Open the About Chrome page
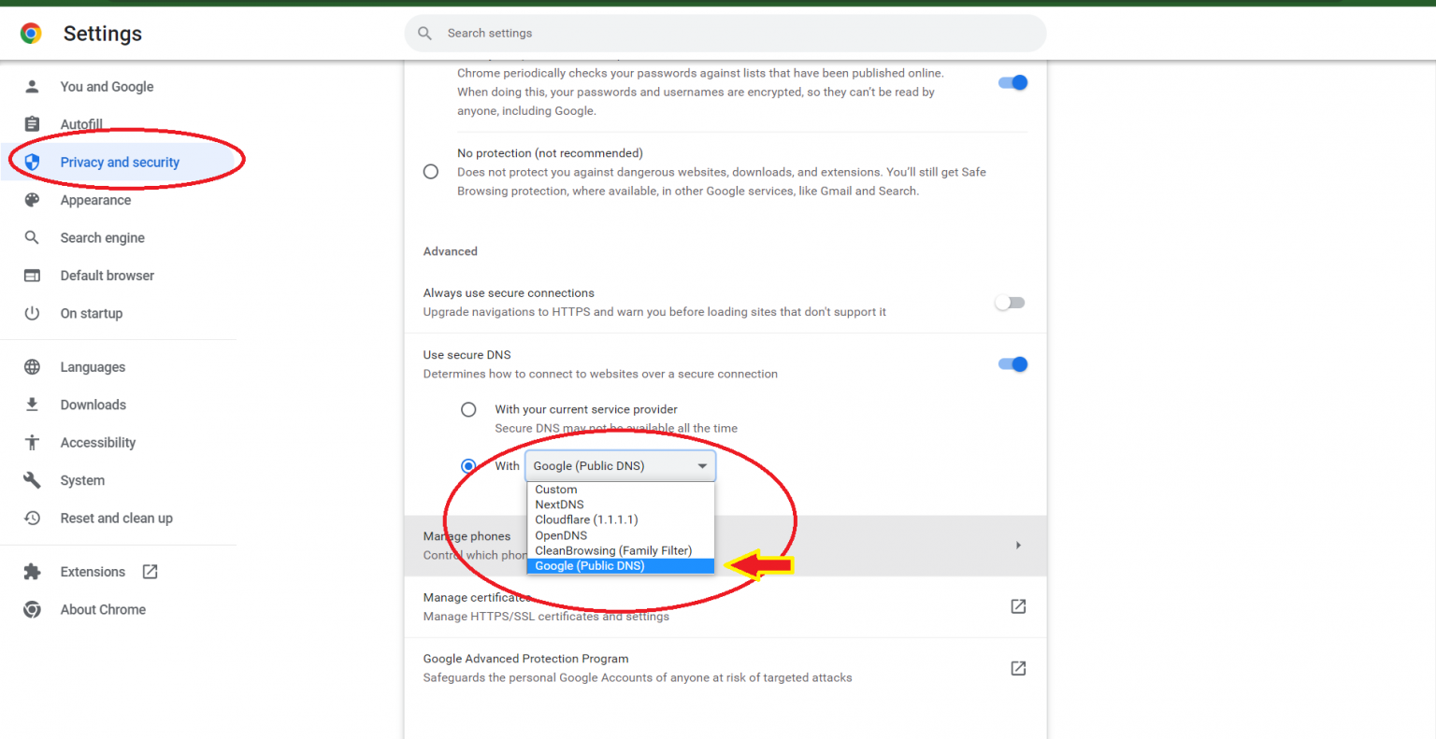 (x=103, y=609)
